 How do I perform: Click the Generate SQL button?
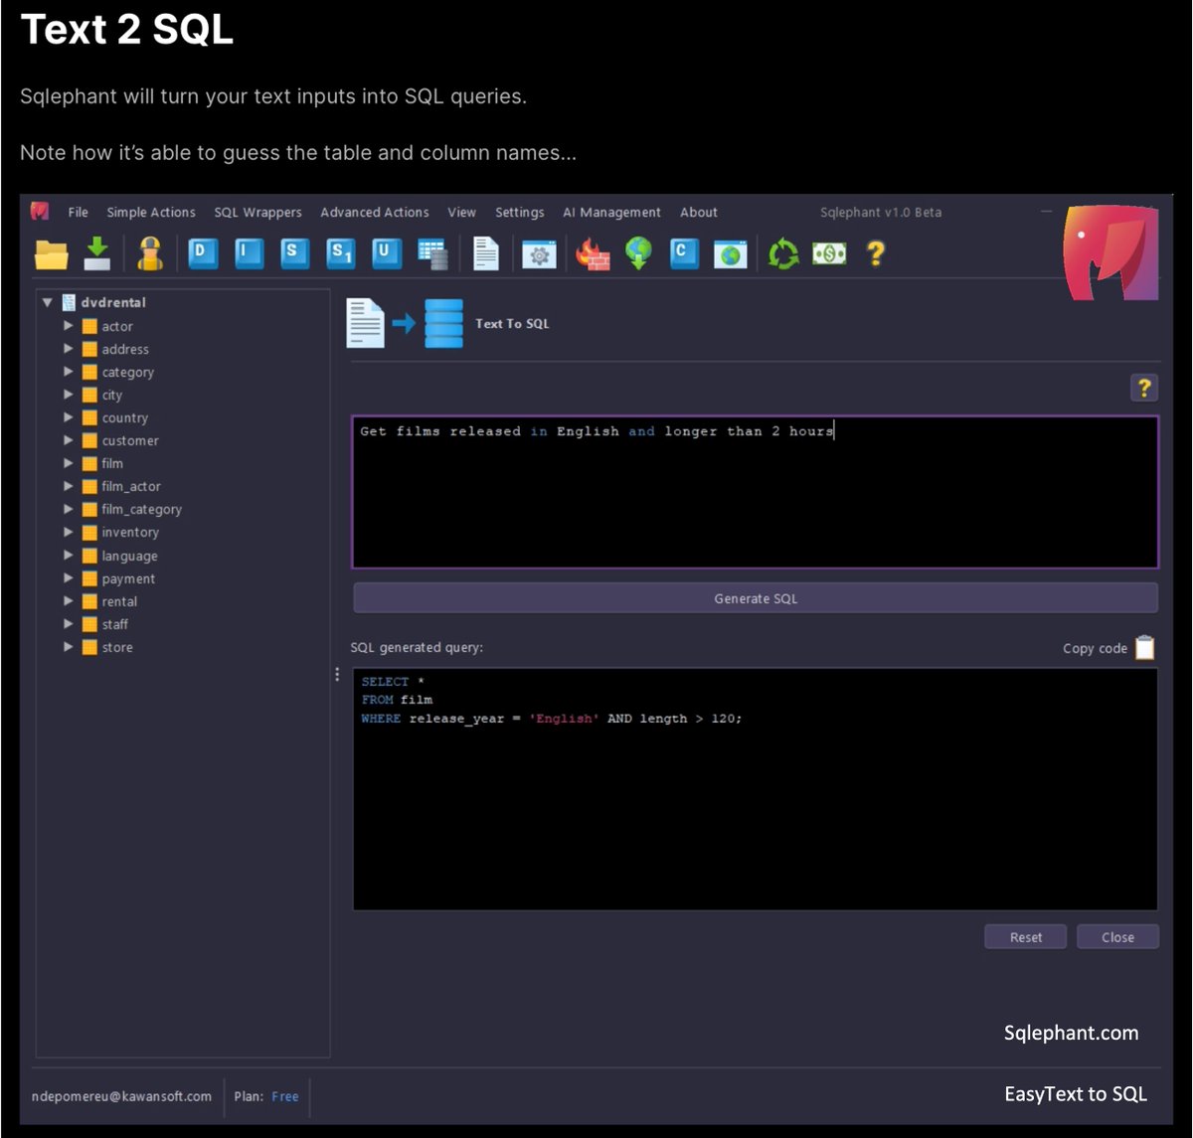(x=756, y=598)
